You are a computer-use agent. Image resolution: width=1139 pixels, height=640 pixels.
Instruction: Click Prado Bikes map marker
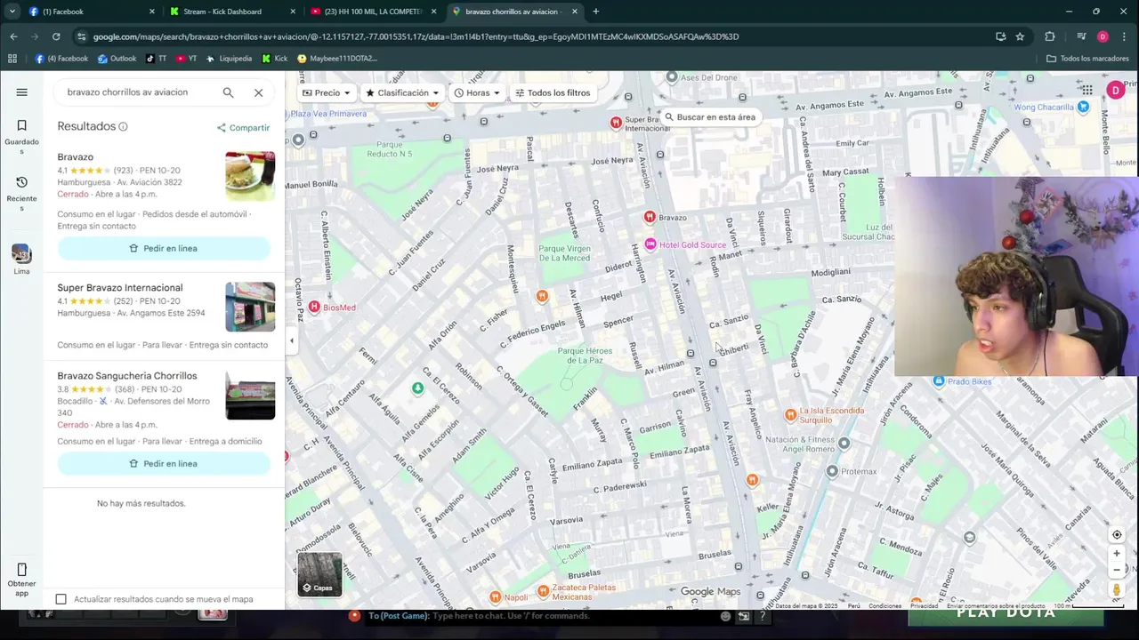click(x=939, y=381)
